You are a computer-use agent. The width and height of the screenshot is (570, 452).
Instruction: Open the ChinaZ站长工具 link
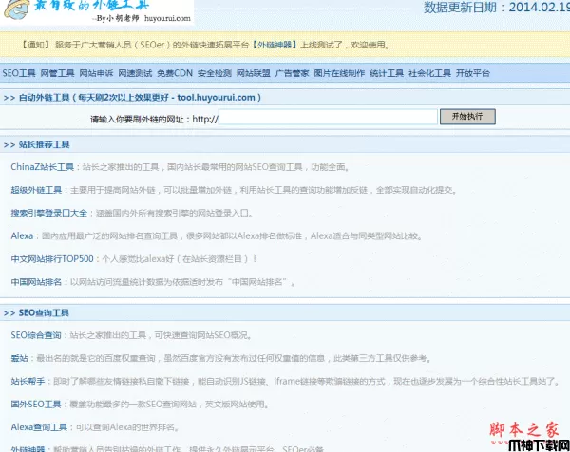tap(42, 166)
